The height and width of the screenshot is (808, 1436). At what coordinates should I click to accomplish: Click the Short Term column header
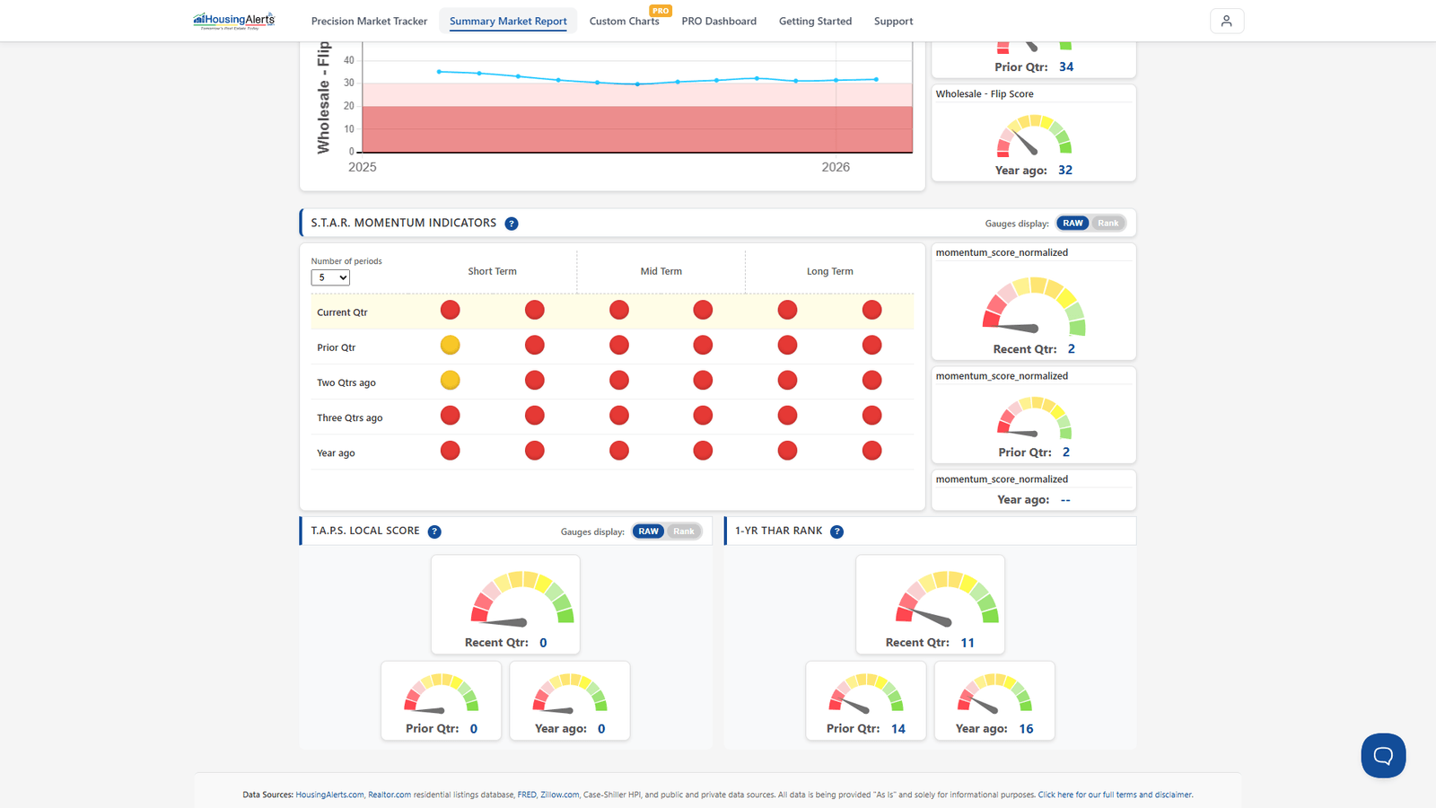click(492, 271)
